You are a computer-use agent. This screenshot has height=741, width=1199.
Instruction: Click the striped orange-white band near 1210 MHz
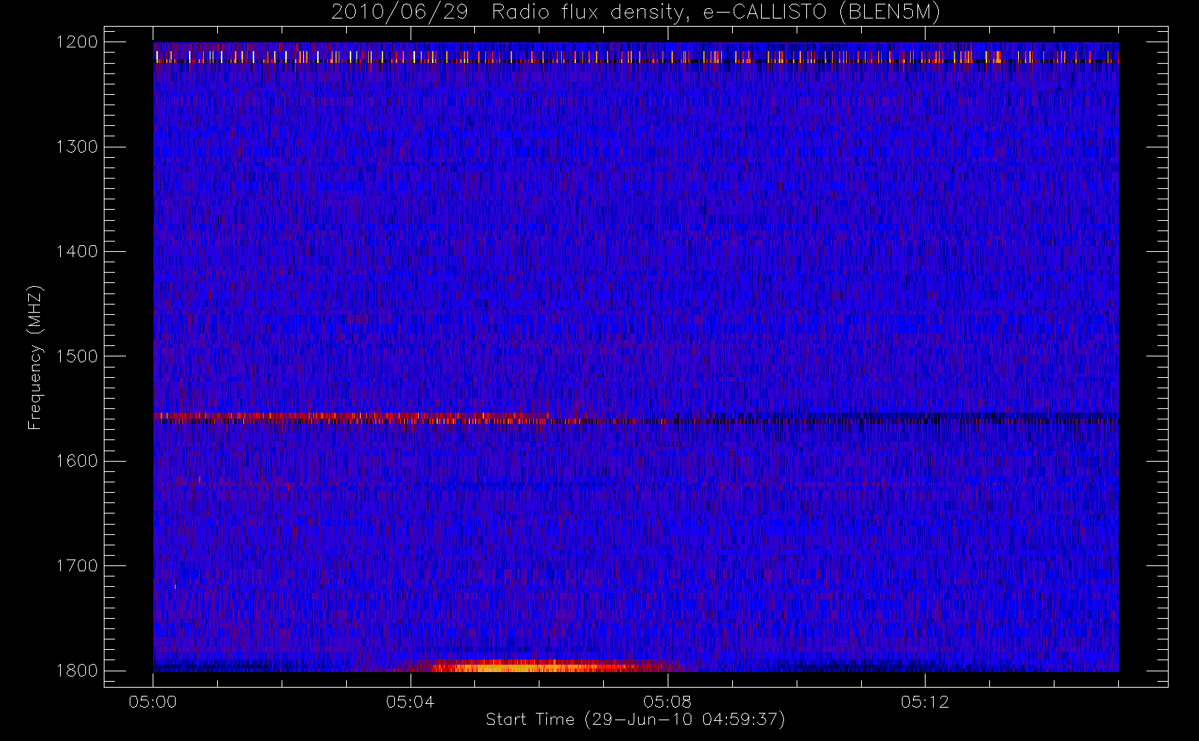pos(636,56)
